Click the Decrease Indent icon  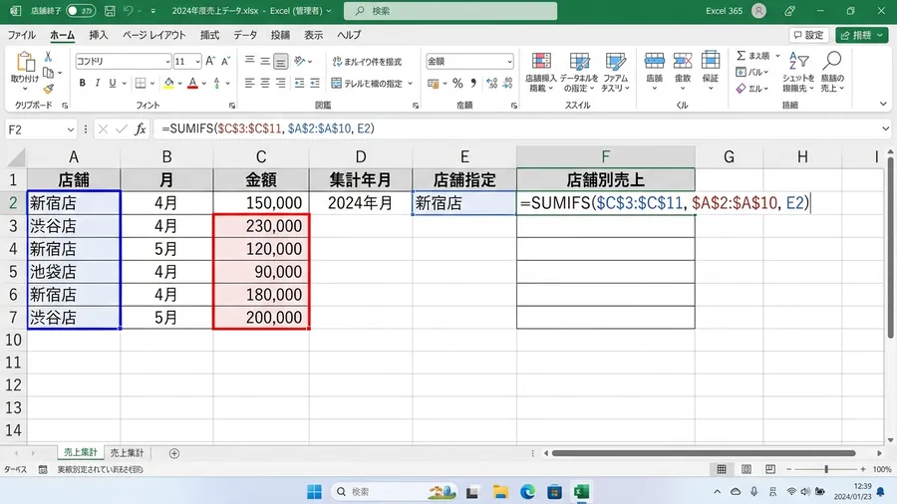click(299, 84)
